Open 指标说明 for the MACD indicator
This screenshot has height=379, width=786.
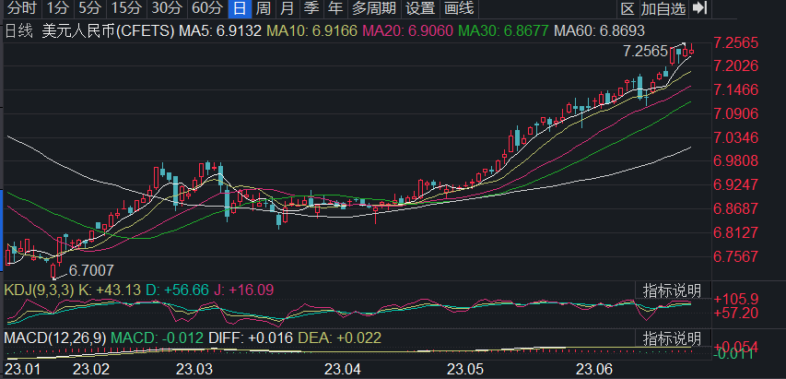(x=672, y=337)
